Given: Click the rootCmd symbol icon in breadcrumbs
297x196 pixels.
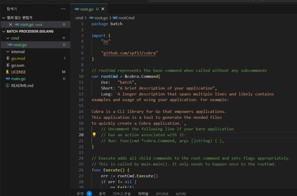Looking at the screenshot, I should 115,18.
